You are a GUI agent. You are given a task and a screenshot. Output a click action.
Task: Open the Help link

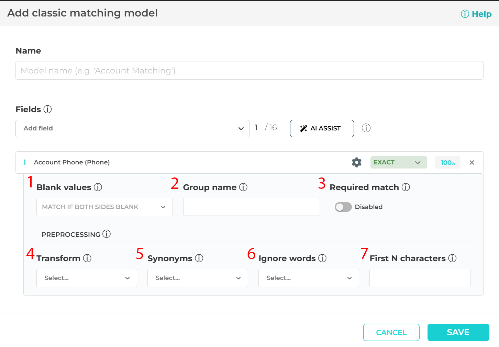tap(476, 14)
